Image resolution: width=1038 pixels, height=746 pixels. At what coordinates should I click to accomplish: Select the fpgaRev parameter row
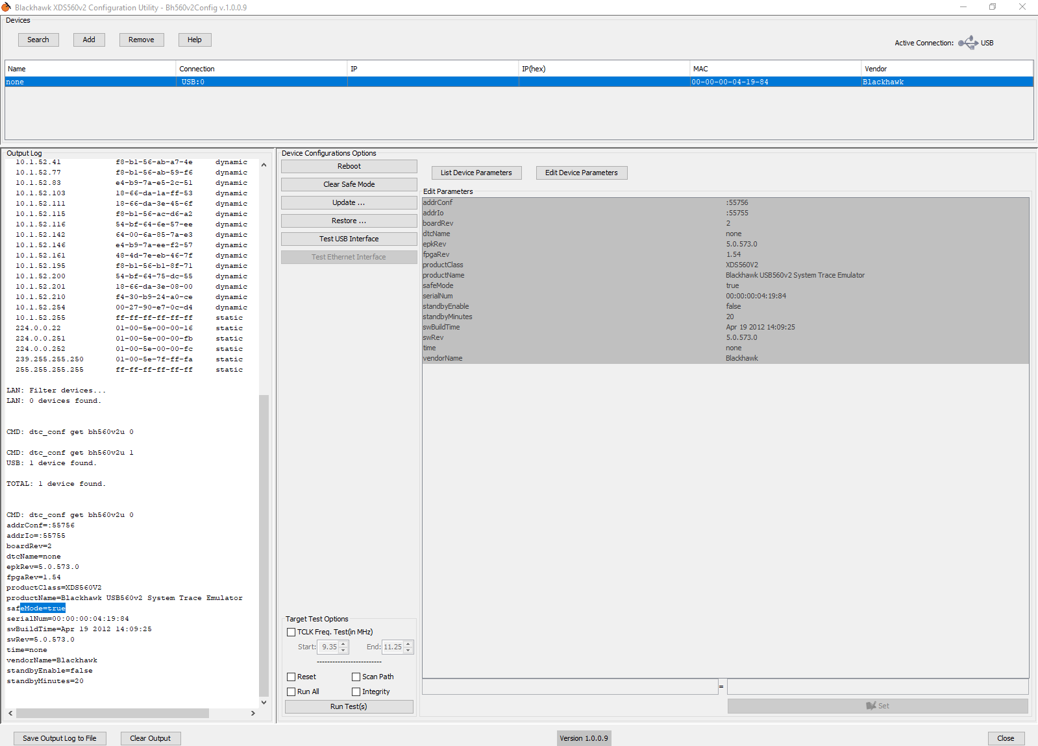click(726, 254)
